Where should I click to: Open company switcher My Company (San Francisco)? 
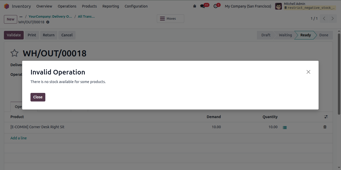pos(248,6)
